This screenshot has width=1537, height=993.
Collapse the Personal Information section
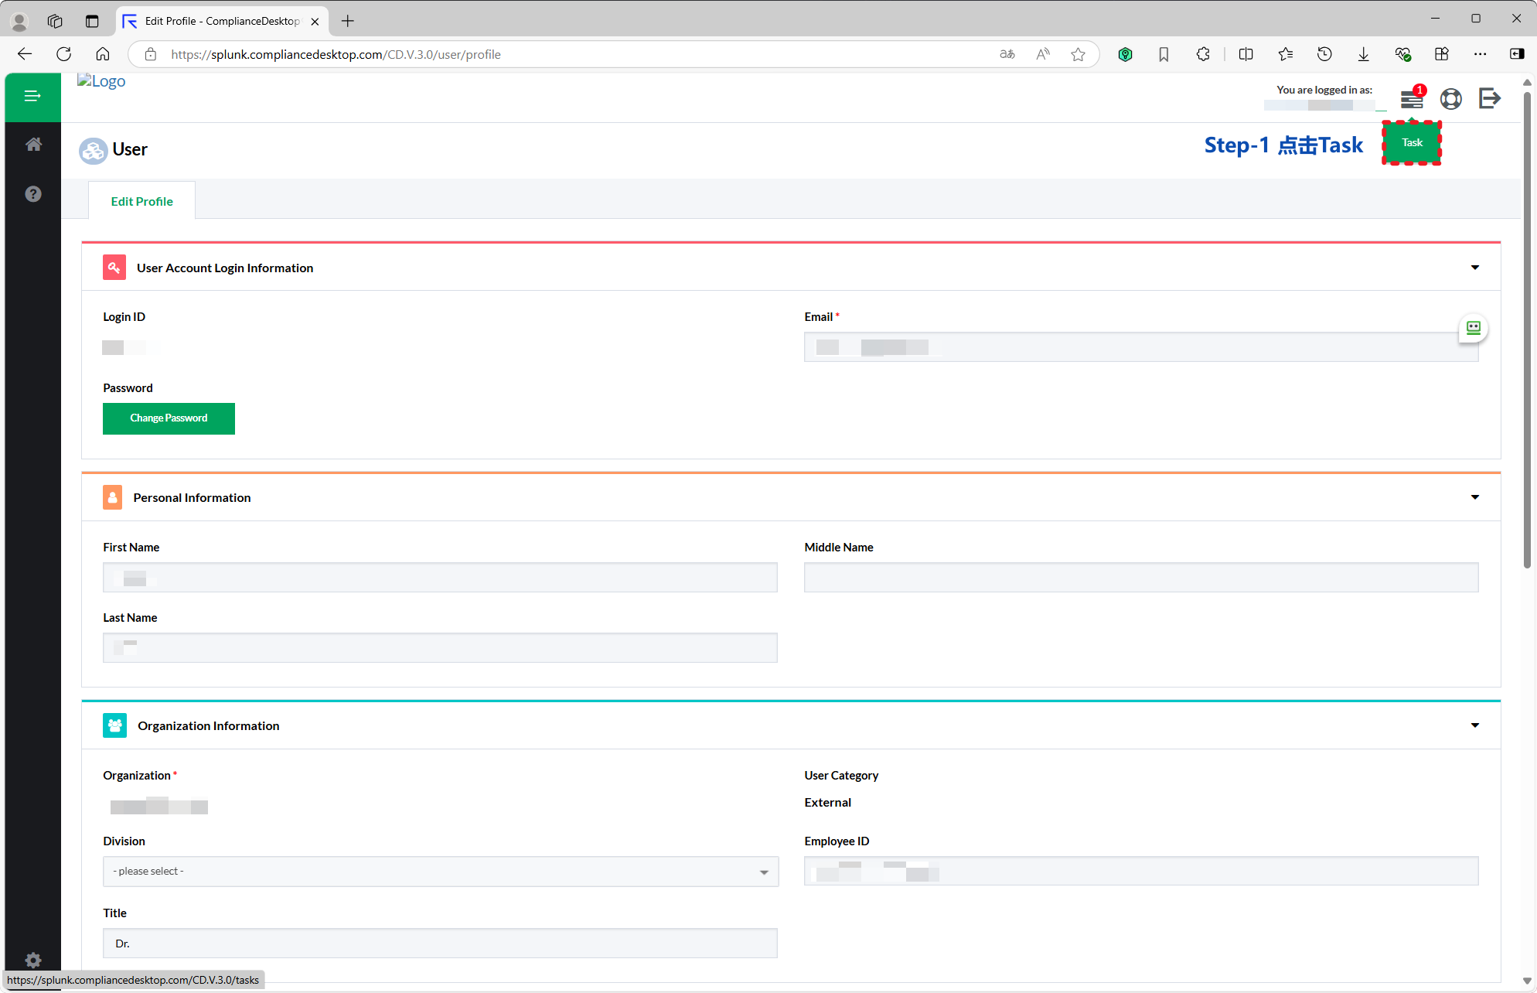click(1474, 497)
